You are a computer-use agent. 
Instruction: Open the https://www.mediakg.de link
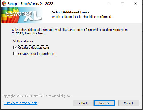20,103
